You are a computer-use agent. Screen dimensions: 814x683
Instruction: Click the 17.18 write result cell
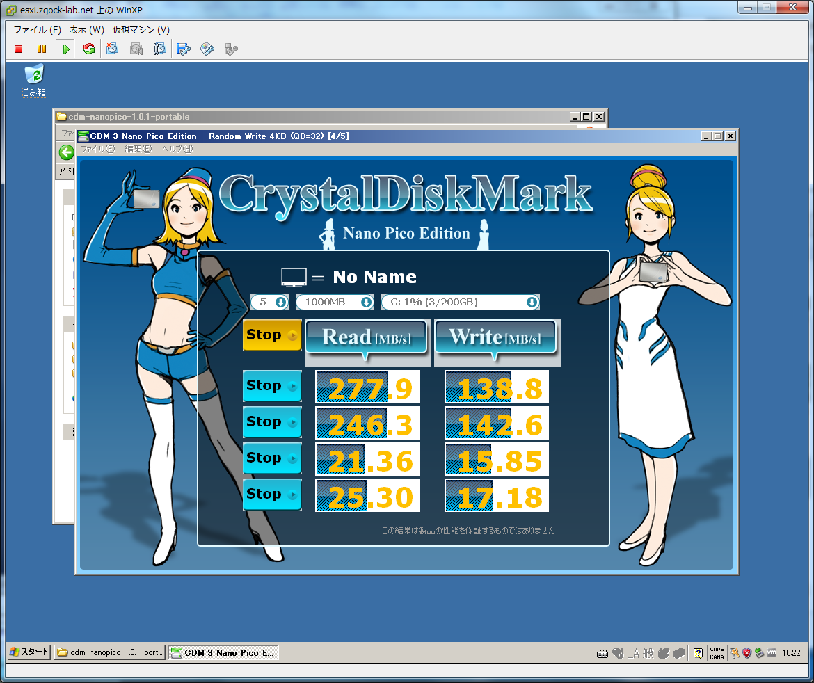[x=497, y=495]
